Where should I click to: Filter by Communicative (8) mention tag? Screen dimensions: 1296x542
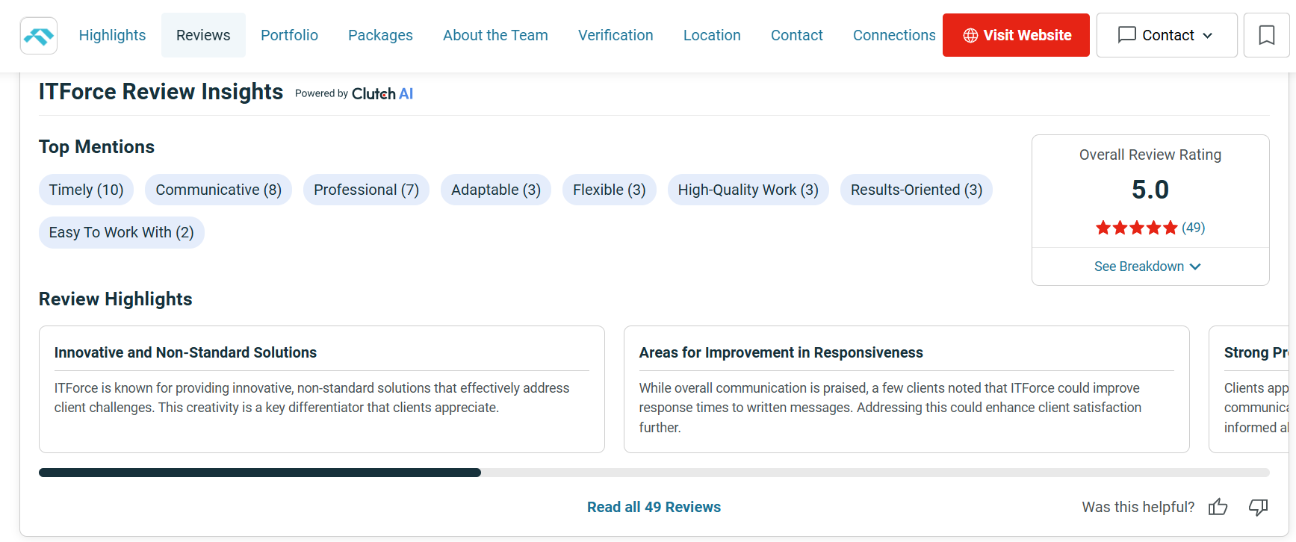218,190
